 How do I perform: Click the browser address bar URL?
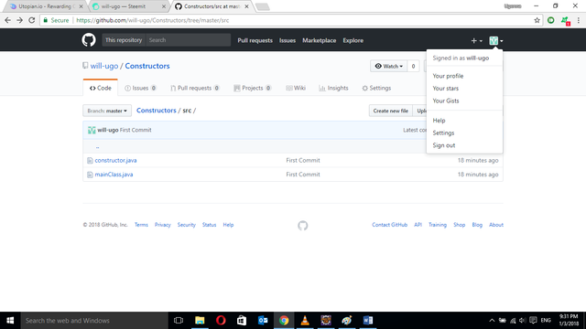click(x=153, y=20)
